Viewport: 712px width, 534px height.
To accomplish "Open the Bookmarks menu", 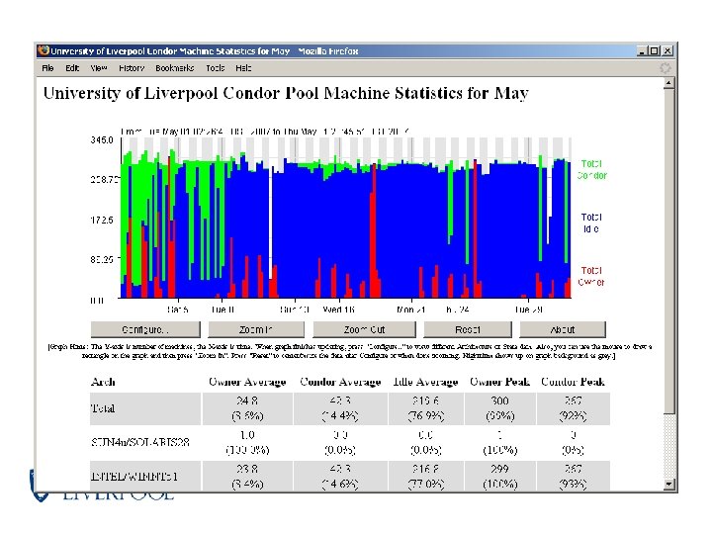I will click(175, 68).
